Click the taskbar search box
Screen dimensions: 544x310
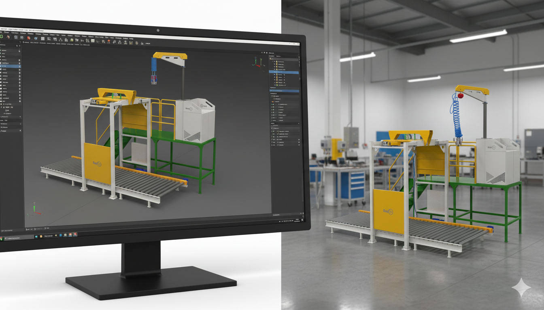[12, 239]
